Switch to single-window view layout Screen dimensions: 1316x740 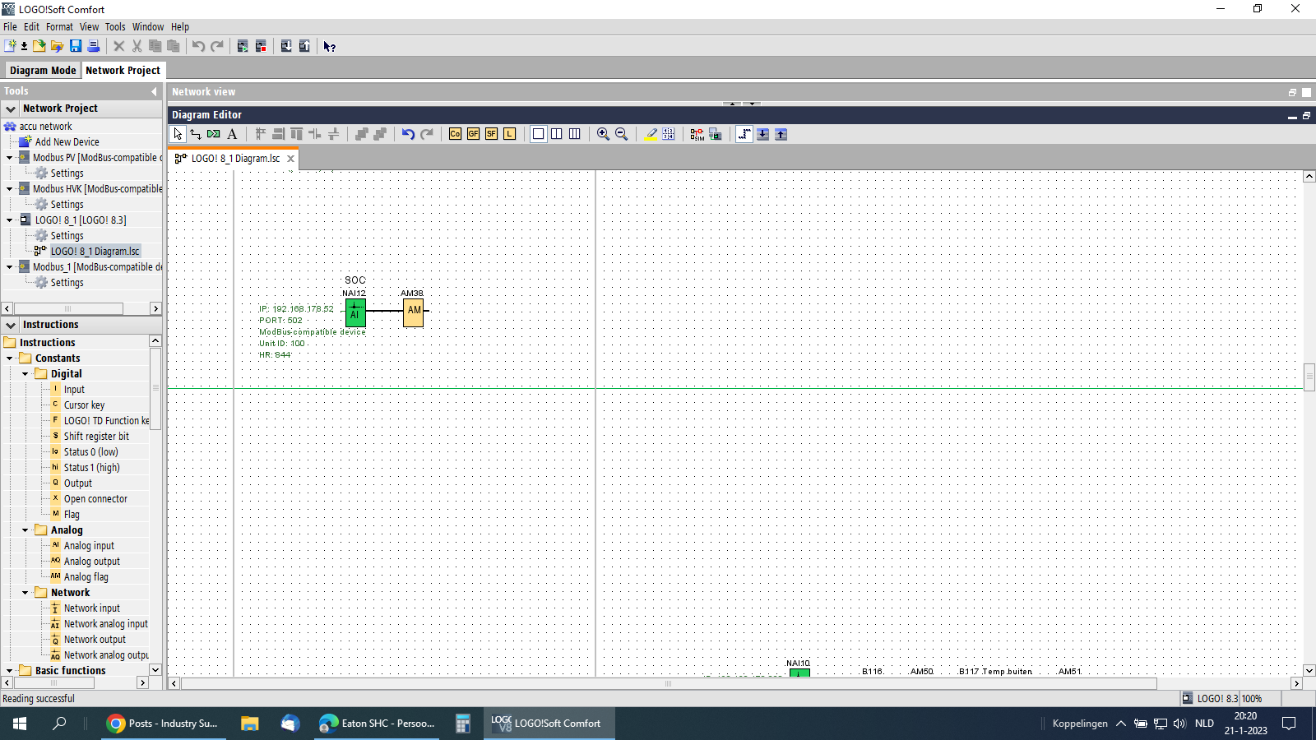[539, 134]
